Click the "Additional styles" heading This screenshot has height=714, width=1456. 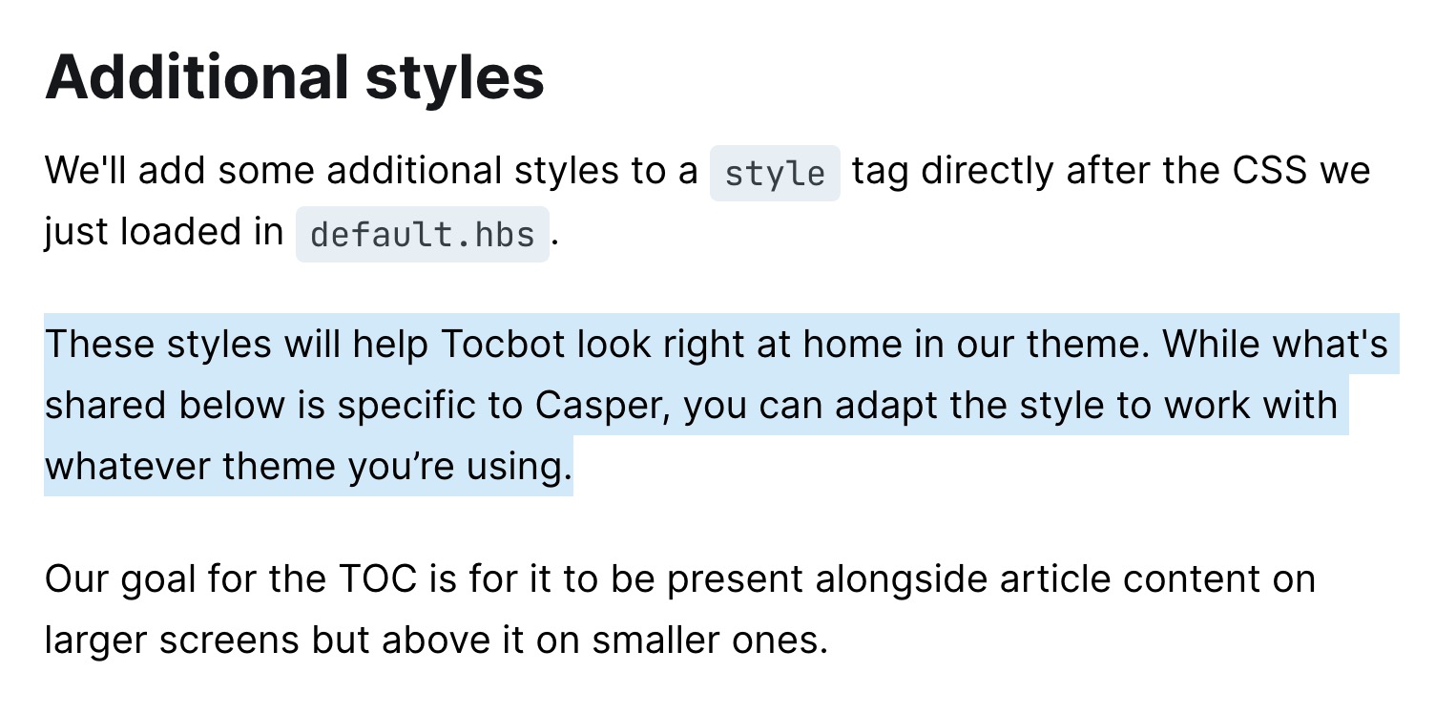click(294, 76)
